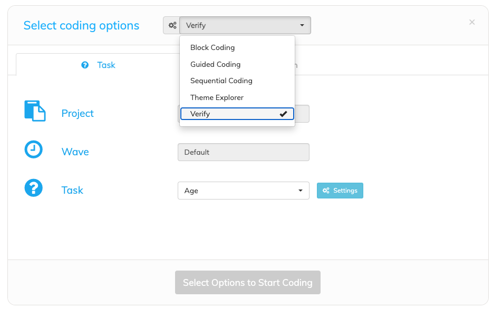Click the Wave Default field

pos(244,152)
